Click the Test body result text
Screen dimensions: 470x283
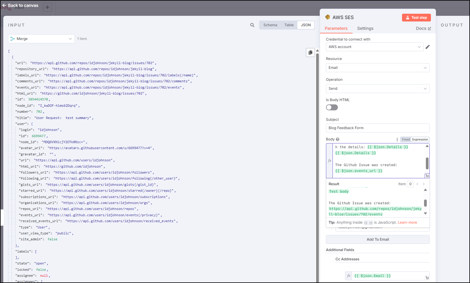pyautogui.click(x=339, y=191)
